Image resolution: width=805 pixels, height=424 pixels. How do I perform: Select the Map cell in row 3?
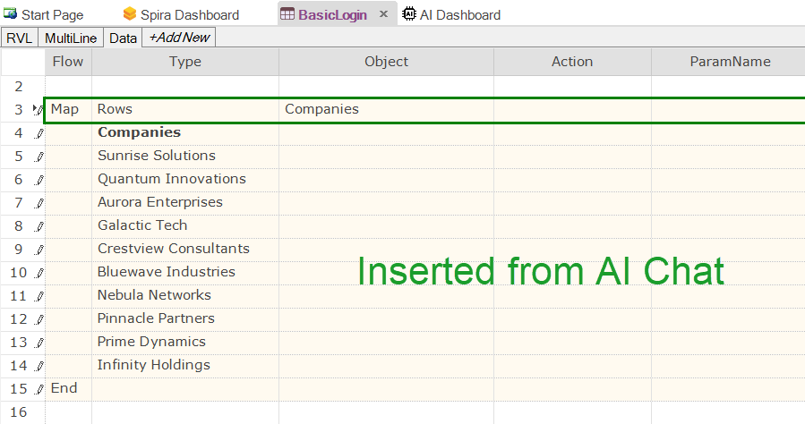(65, 109)
